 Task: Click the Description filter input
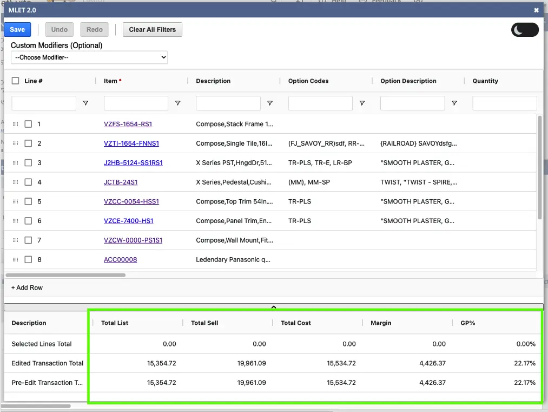[x=228, y=103]
